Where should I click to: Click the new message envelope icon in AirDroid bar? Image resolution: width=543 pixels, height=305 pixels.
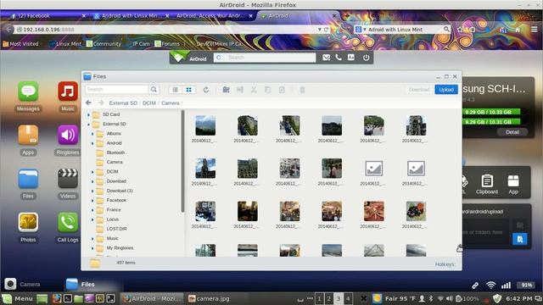pyautogui.click(x=326, y=58)
